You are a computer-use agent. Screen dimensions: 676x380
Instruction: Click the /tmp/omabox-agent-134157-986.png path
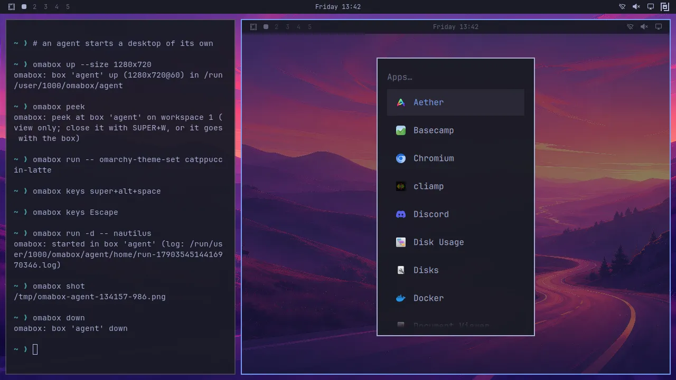point(90,297)
